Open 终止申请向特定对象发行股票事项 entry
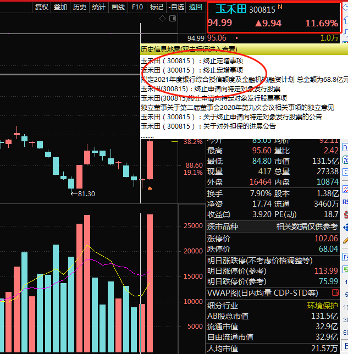 pyautogui.click(x=214, y=98)
